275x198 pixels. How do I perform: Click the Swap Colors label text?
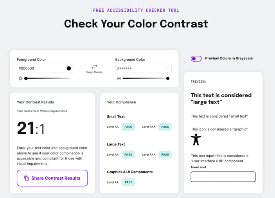point(94,72)
